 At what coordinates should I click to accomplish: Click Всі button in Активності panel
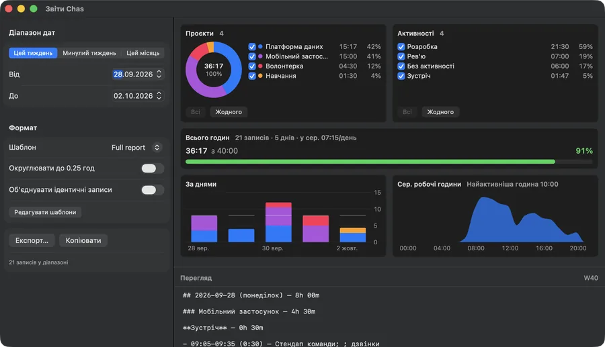pos(407,112)
